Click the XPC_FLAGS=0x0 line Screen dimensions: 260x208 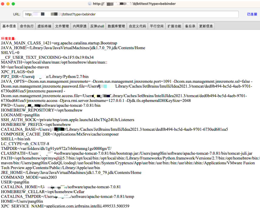coord(17,72)
